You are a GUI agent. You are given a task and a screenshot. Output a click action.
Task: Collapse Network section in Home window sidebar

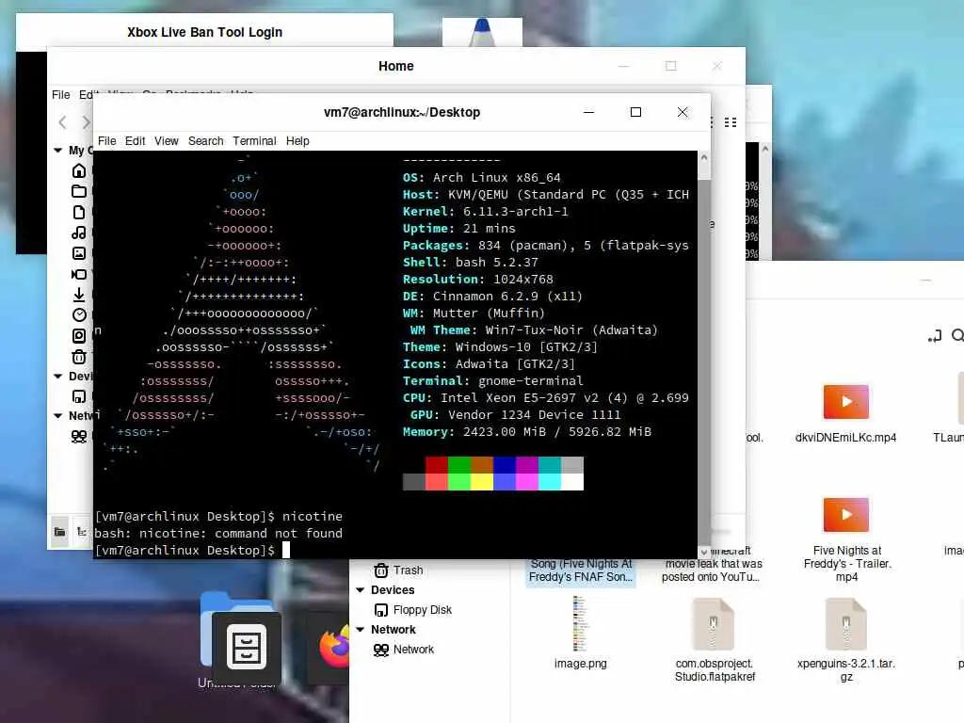[x=57, y=415]
